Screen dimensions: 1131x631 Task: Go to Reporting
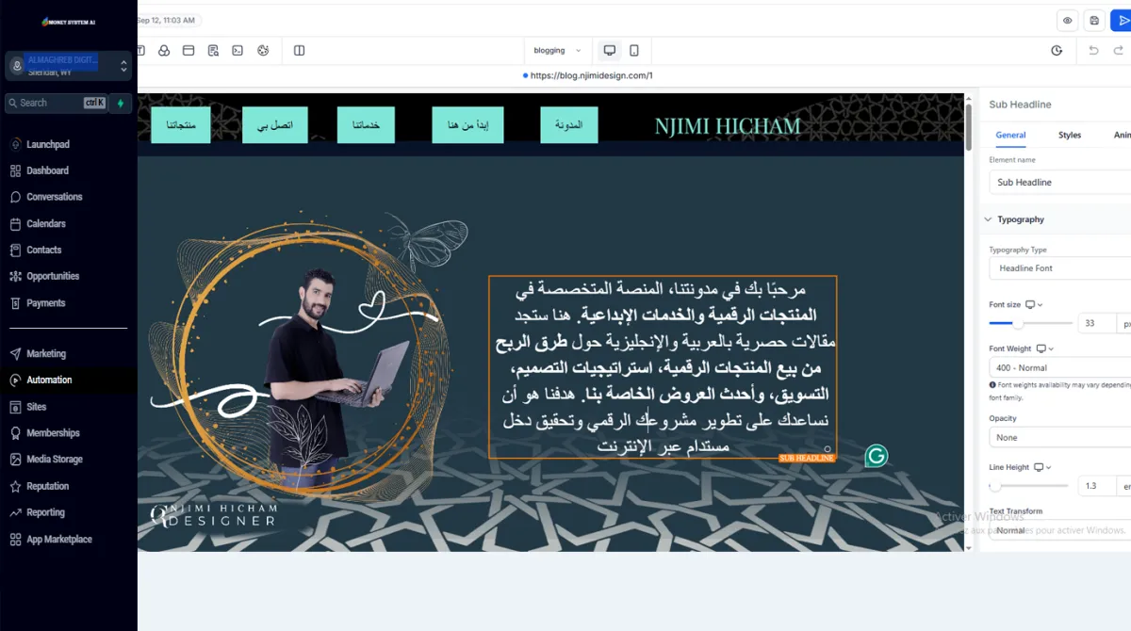tap(45, 512)
